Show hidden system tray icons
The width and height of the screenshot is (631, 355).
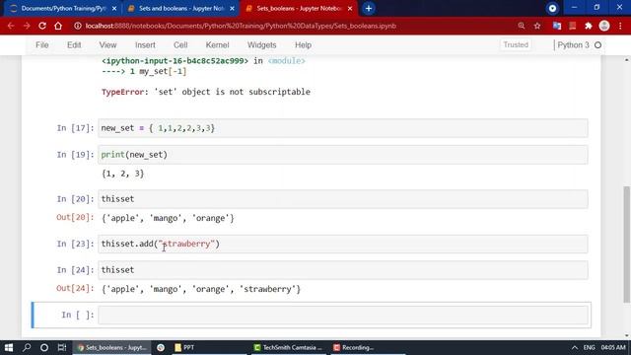574,347
